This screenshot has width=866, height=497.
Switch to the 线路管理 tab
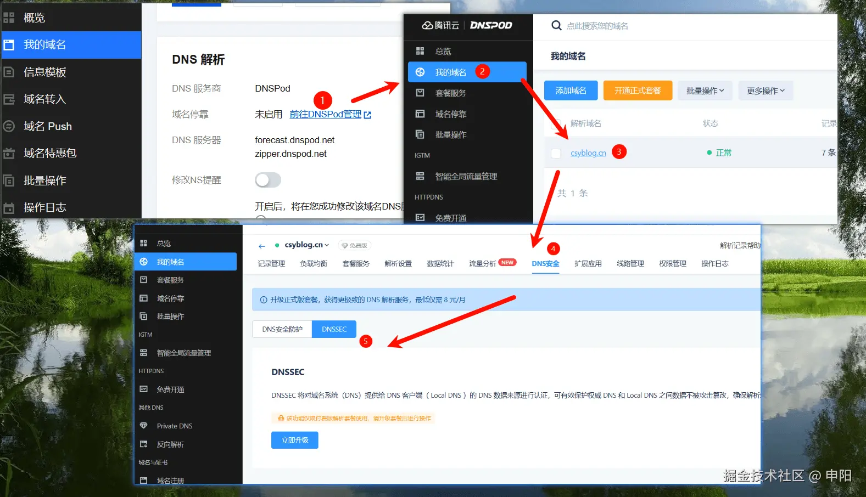630,263
